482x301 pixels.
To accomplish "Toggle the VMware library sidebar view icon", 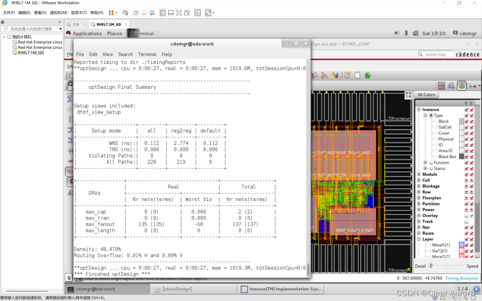I will click(162, 13).
